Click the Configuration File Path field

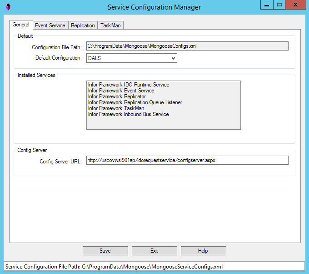pyautogui.click(x=187, y=46)
